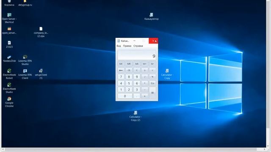Select the Lexema-RPA Client icon
Image resolution: width=271 pixels, height=152 pixels.
[x=25, y=74]
